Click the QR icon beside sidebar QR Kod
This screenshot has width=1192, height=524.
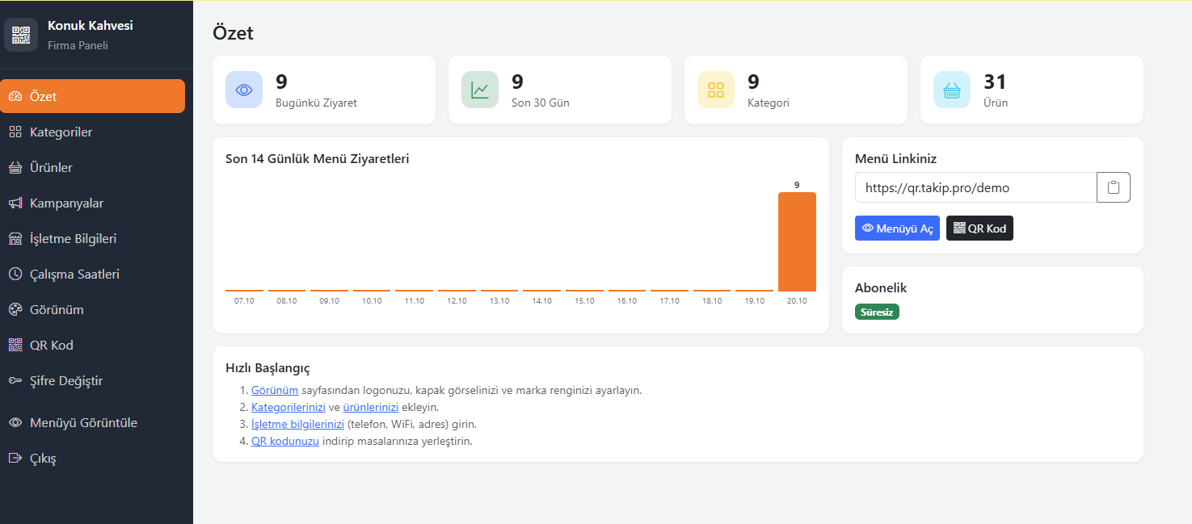click(15, 346)
